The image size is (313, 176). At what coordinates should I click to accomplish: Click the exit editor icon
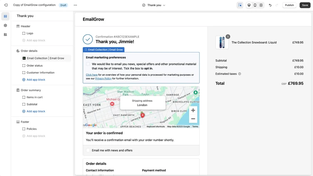[x=6, y=5]
